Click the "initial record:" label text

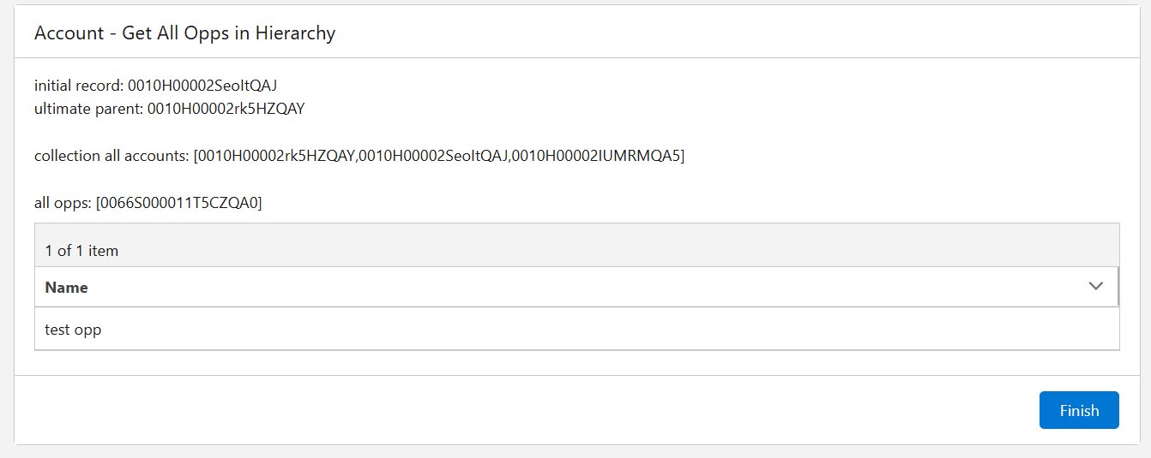coord(79,86)
